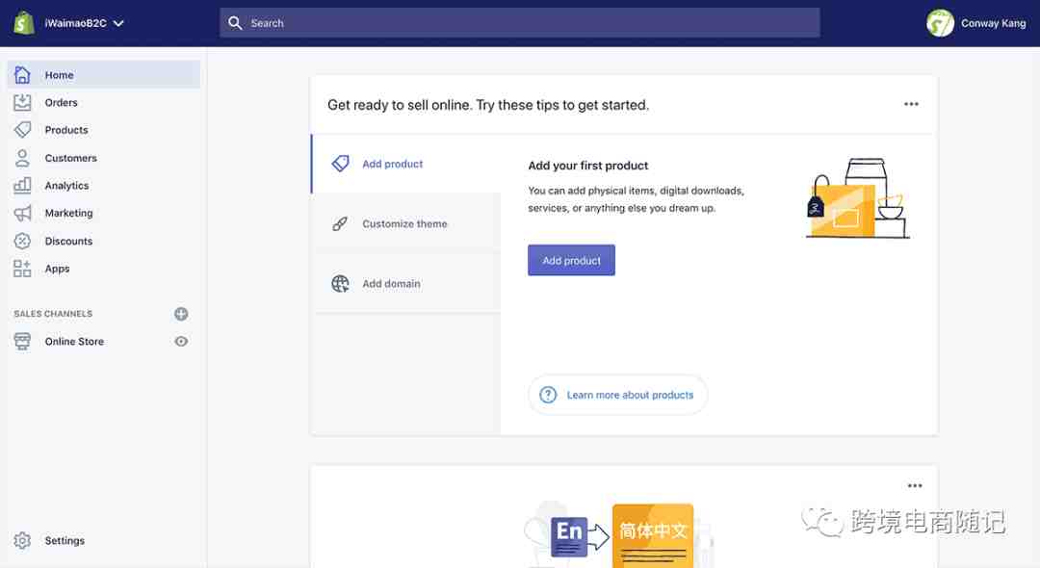The height and width of the screenshot is (568, 1040).
Task: Open Marketing megaphone icon
Action: [22, 213]
